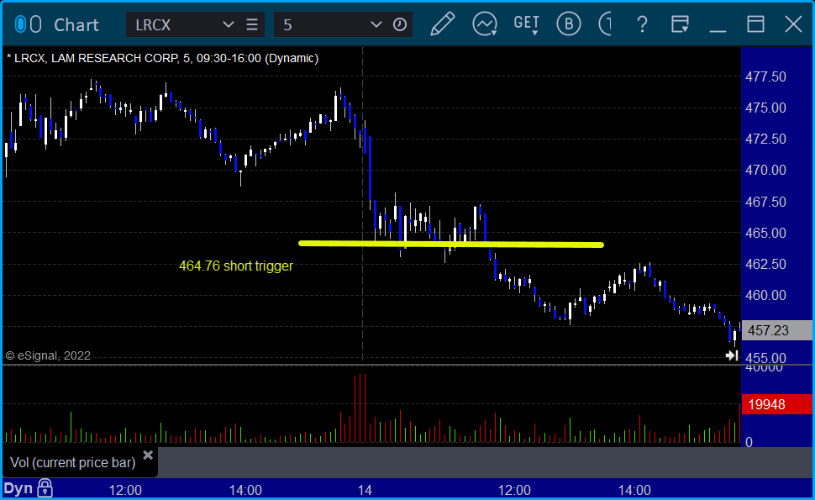This screenshot has width=815, height=500.
Task: Open the window layout dropdown icon
Action: (680, 24)
